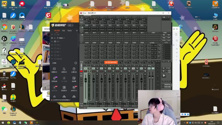This screenshot has width=222, height=125.
Task: Open the notification center in the taskbar
Action: (218, 122)
